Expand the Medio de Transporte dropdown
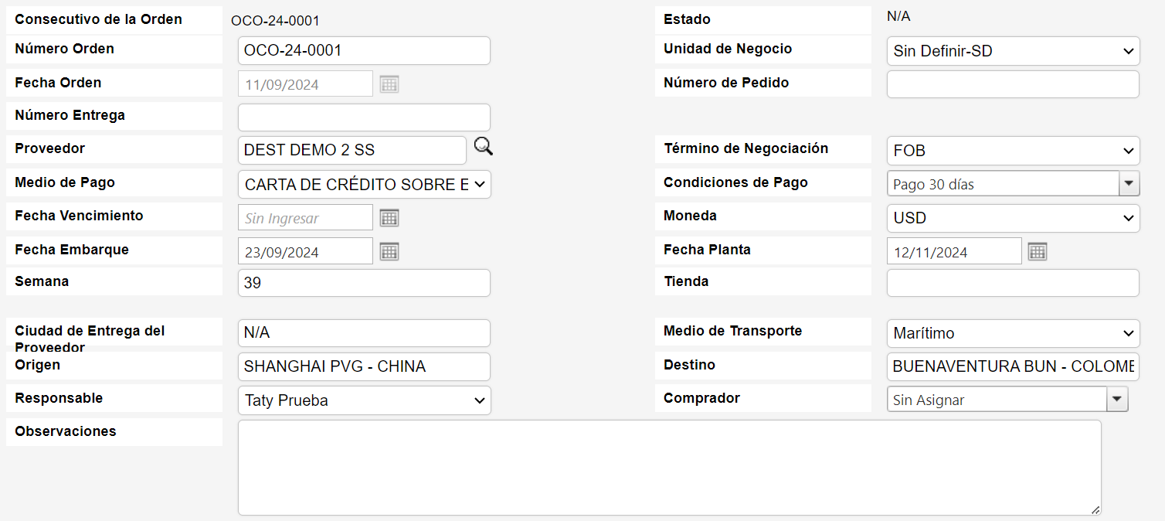The width and height of the screenshot is (1165, 521). pyautogui.click(x=1012, y=333)
